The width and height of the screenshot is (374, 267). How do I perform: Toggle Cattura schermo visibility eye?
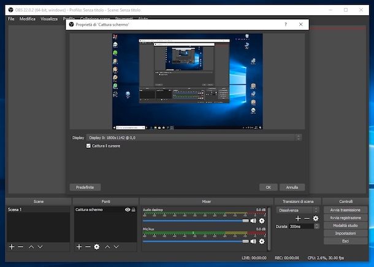[128, 210]
